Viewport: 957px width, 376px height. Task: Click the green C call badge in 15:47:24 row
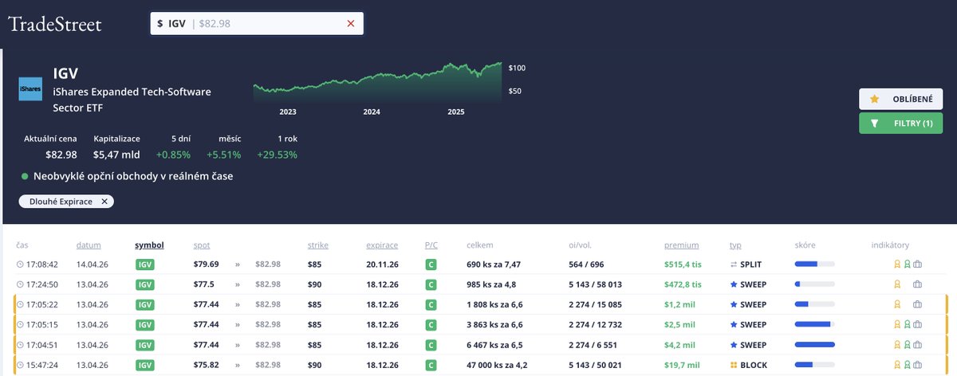tap(431, 366)
